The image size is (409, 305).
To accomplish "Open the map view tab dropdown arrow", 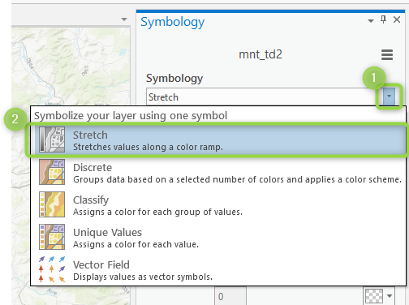I will click(124, 19).
